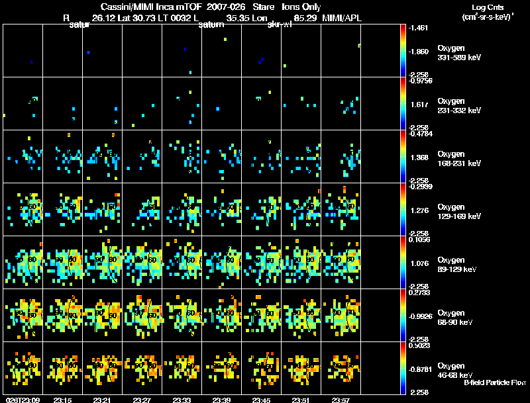Click the '23:33' time axis label
The height and width of the screenshot is (403, 530).
coord(182,400)
